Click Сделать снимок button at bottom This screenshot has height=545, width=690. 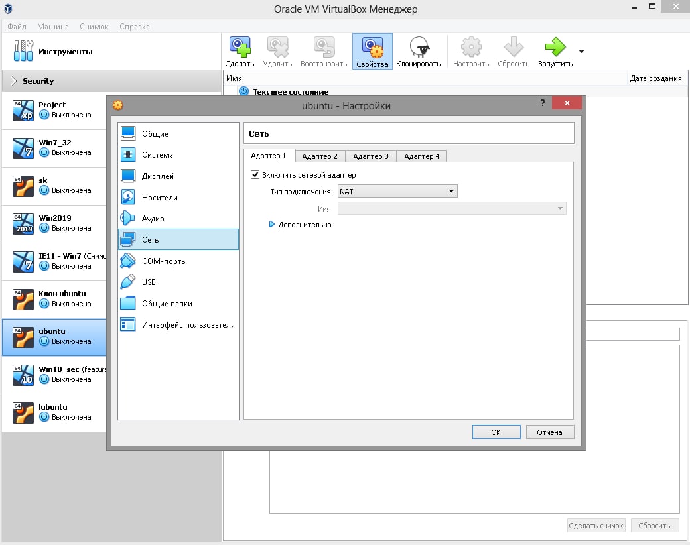[x=596, y=526]
